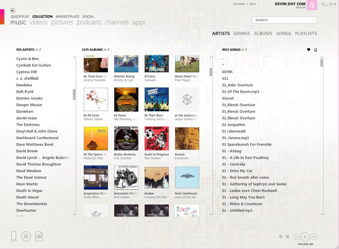This screenshot has width=339, height=249.
Task: Click the next track button
Action: tap(314, 237)
